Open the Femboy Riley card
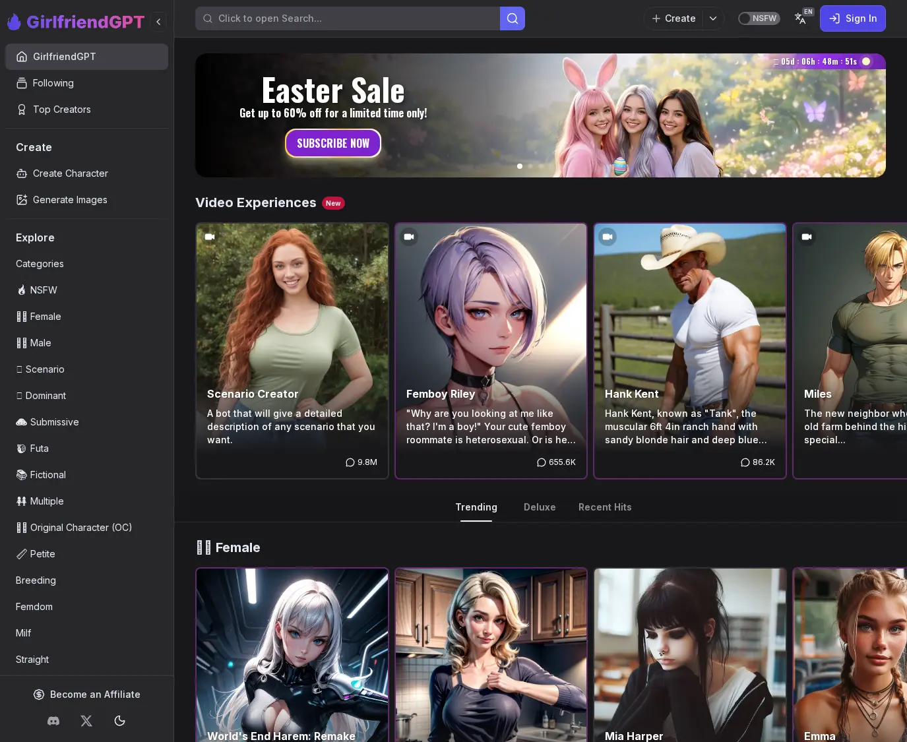Viewport: 907px width, 742px height. click(491, 351)
